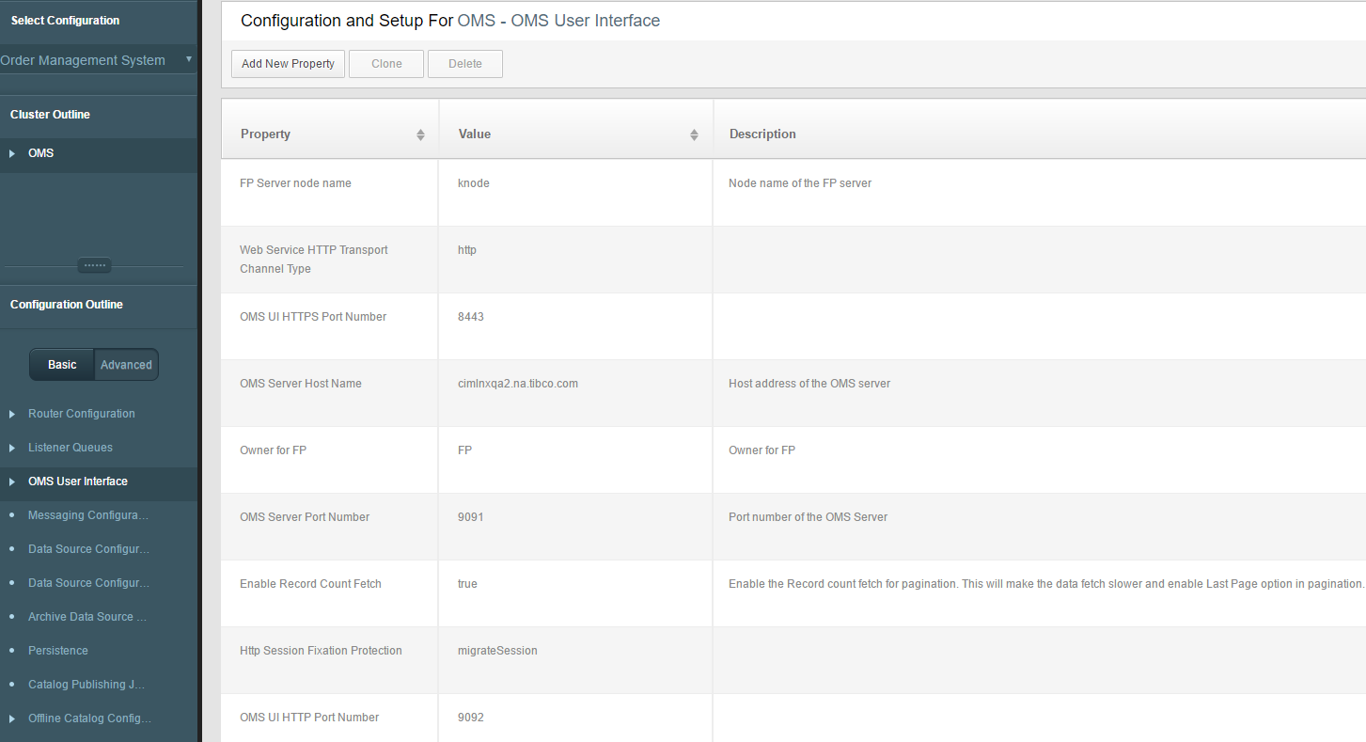Select OMS UI HTTPS Port Number row

pyautogui.click(x=793, y=326)
